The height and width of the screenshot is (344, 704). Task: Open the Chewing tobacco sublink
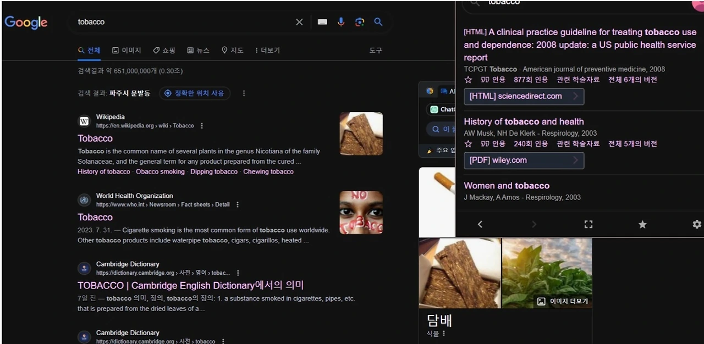point(268,172)
